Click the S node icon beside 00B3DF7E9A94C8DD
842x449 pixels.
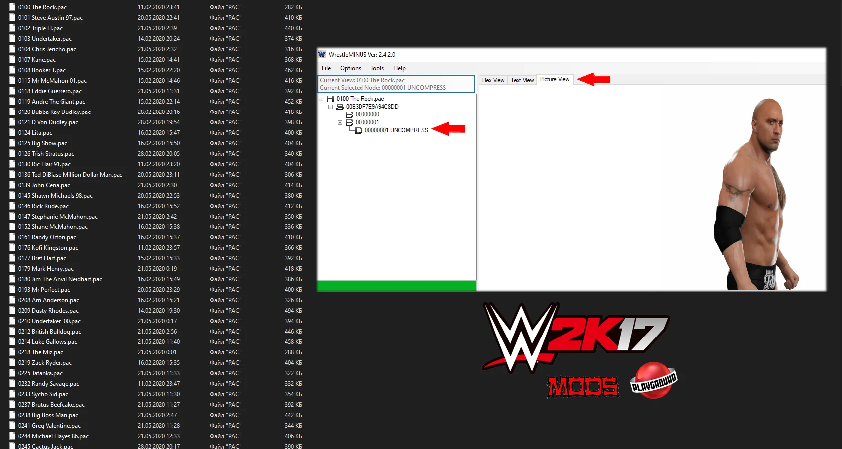point(339,107)
